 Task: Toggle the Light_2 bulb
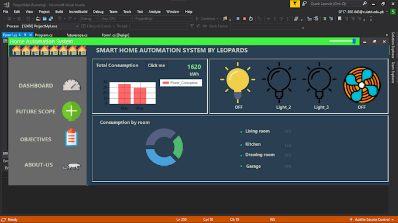(x=279, y=82)
